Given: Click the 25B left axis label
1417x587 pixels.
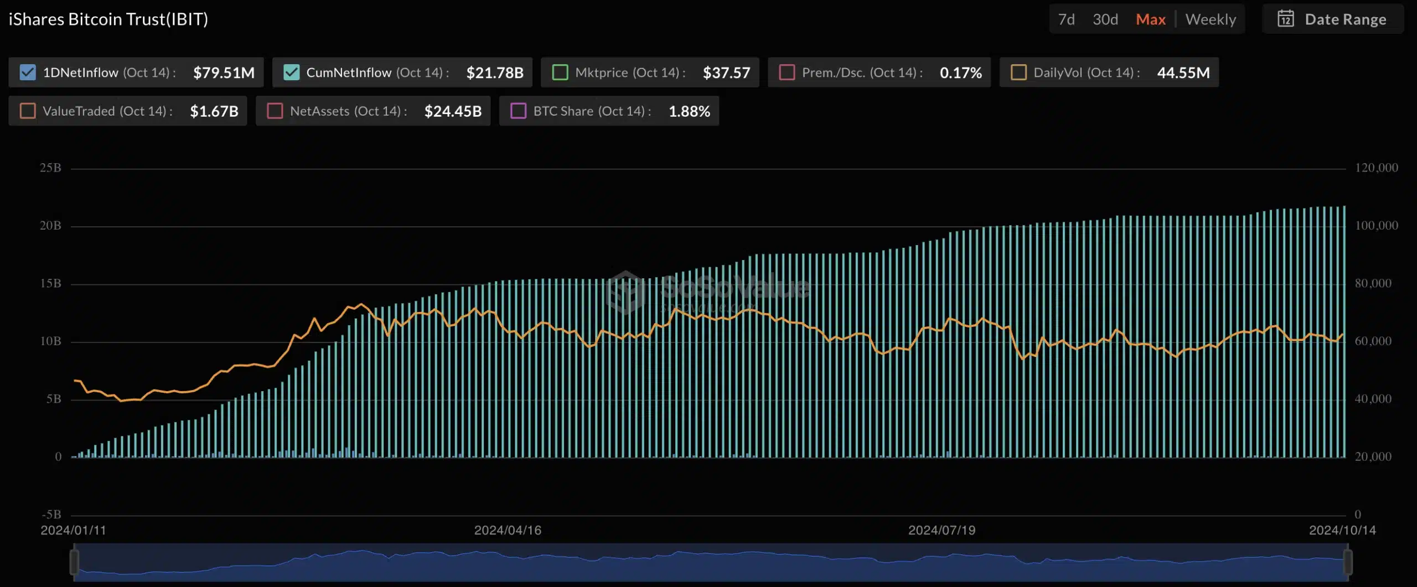Looking at the screenshot, I should coord(50,168).
